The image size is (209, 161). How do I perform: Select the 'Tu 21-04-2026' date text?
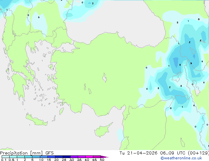[138, 153]
